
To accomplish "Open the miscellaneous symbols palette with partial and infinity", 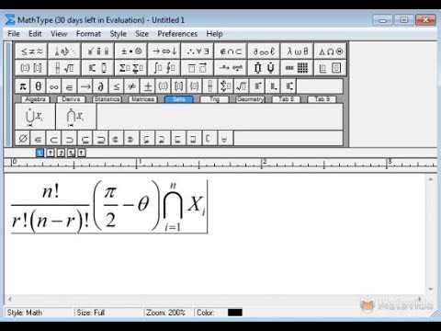I will pos(265,51).
